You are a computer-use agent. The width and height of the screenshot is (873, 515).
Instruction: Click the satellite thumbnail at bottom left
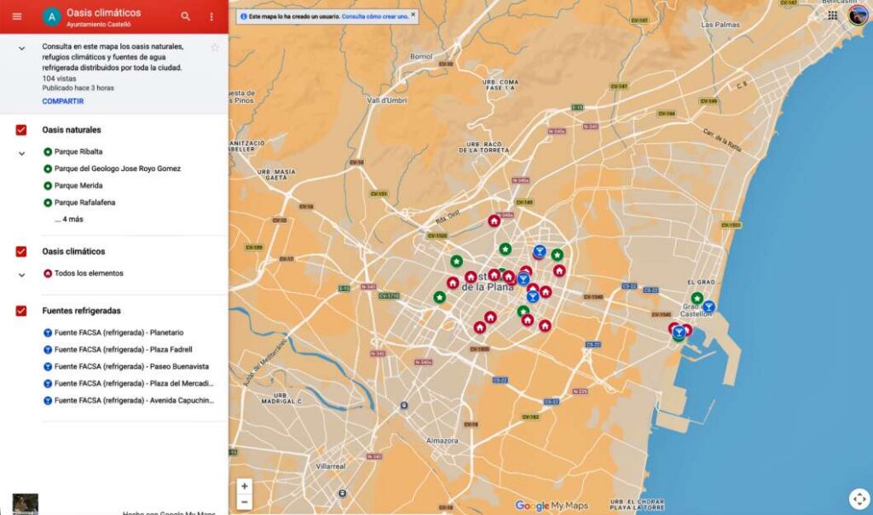click(26, 504)
